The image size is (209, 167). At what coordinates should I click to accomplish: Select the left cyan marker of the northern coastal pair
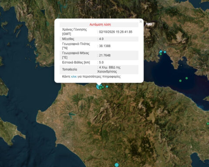(x=161, y=51)
